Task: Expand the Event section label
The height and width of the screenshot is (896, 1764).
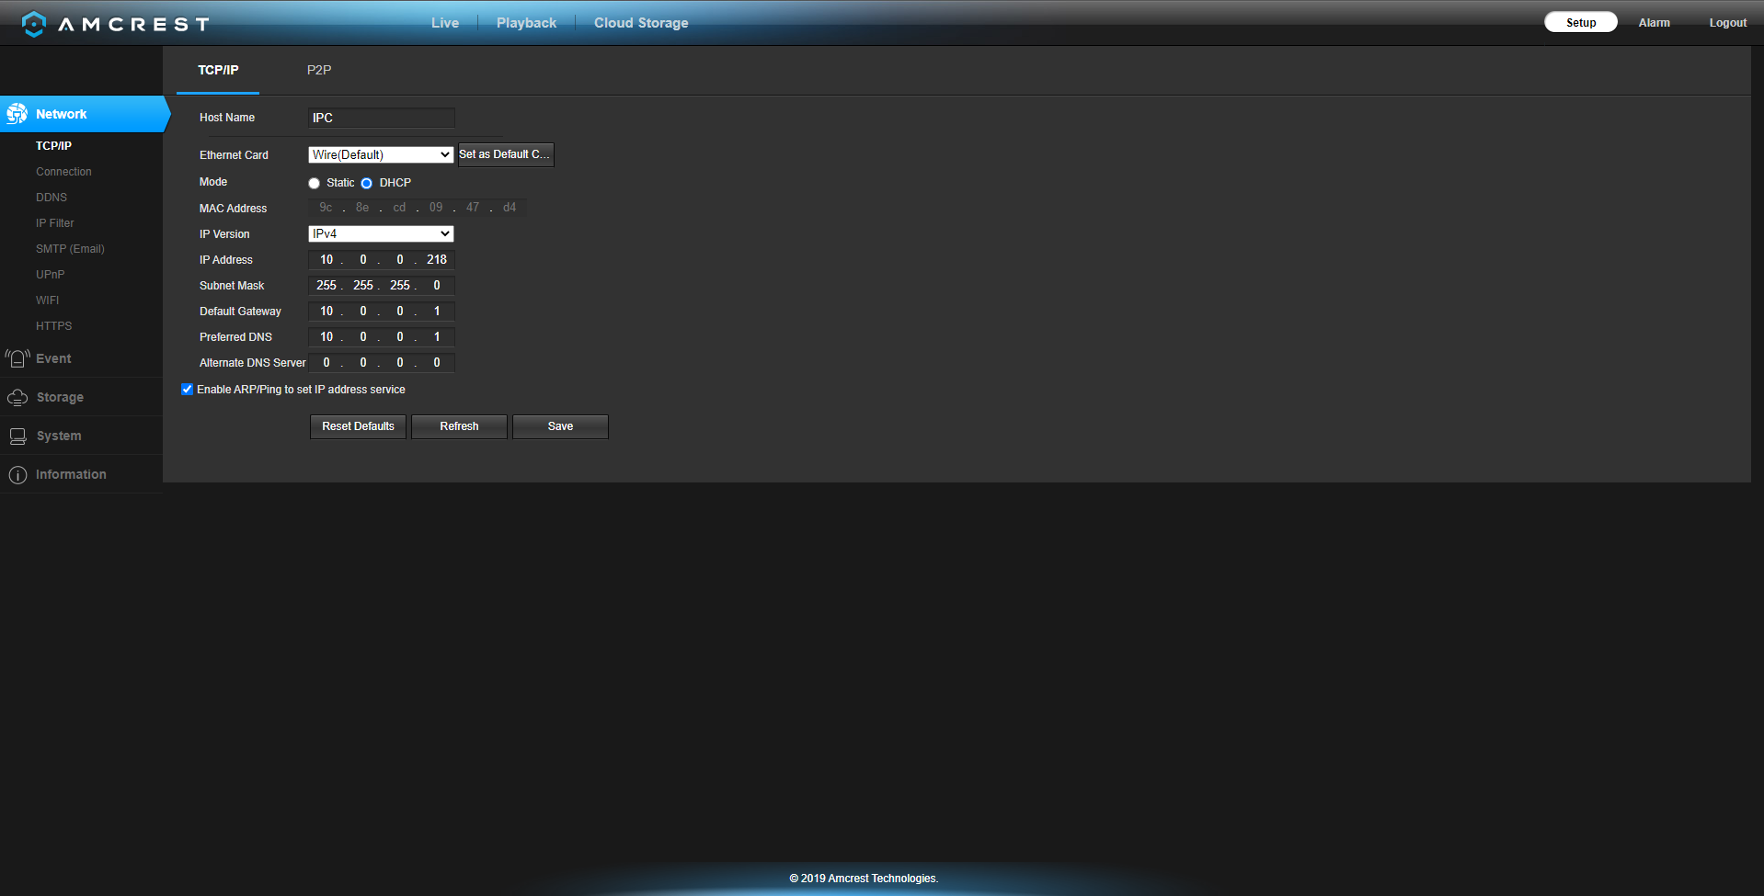Action: click(53, 358)
